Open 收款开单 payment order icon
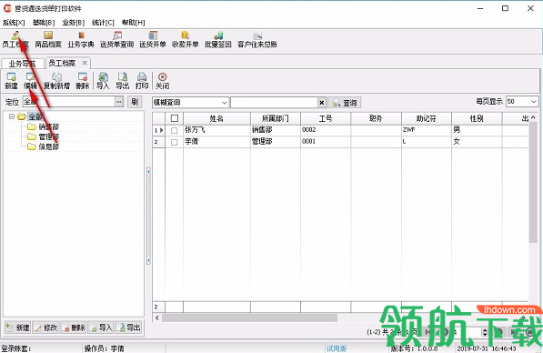The image size is (543, 353). click(x=186, y=39)
